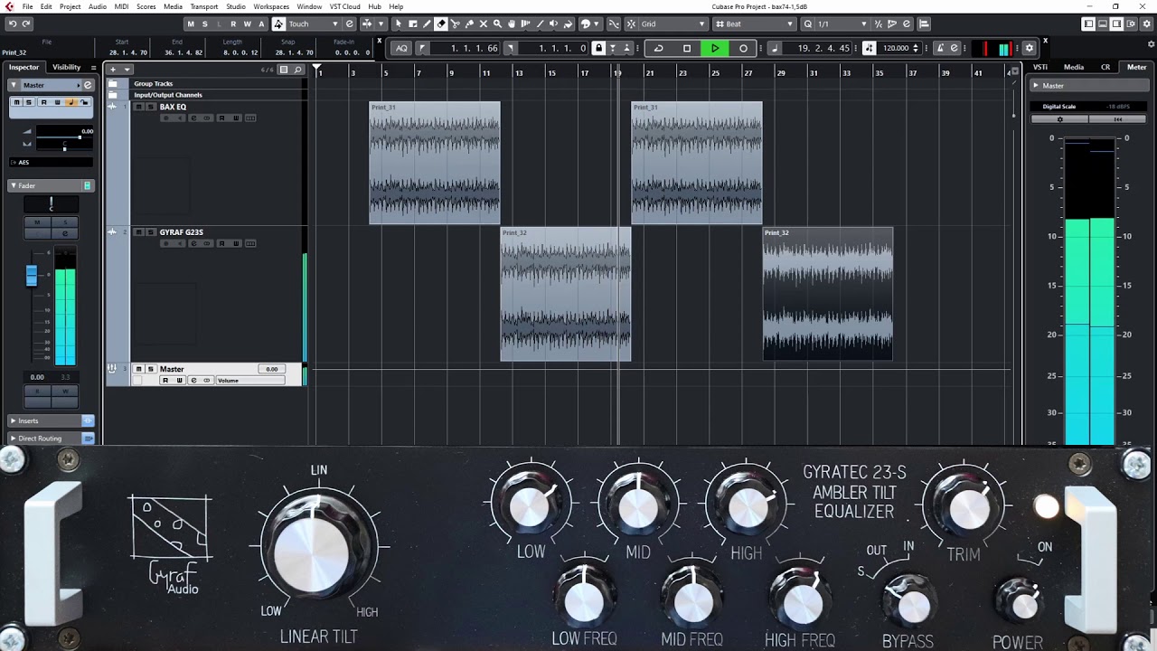Open the Inspector options menu icon
Image resolution: width=1157 pixels, height=651 pixels.
click(94, 68)
